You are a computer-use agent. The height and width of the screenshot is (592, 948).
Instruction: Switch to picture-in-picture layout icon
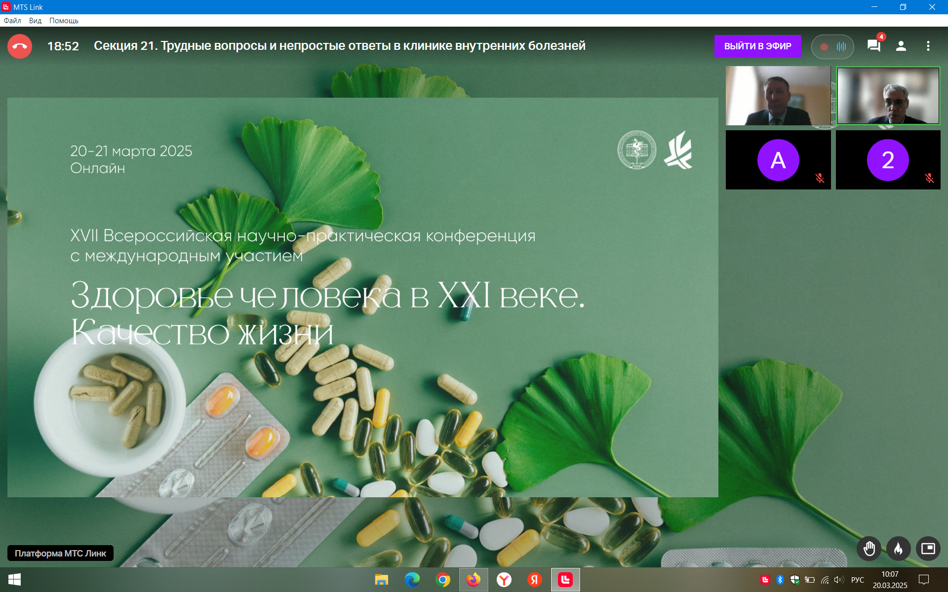pyautogui.click(x=928, y=549)
